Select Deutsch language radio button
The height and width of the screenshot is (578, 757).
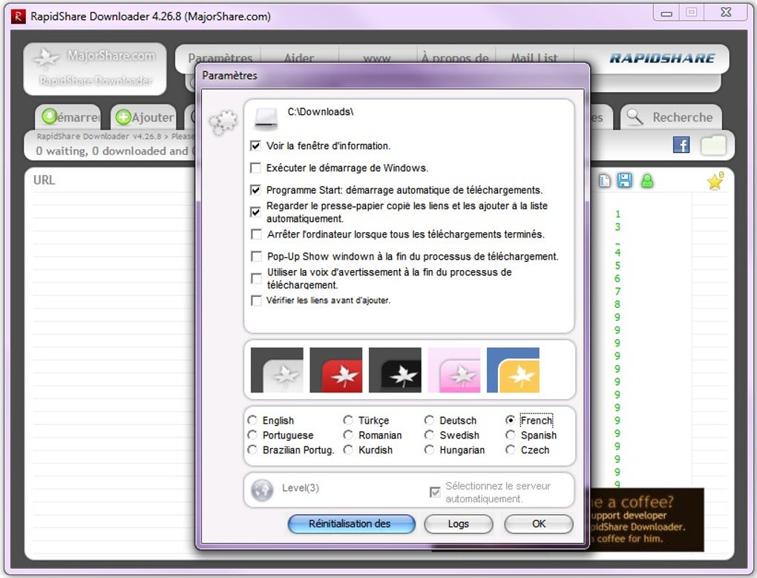click(429, 420)
